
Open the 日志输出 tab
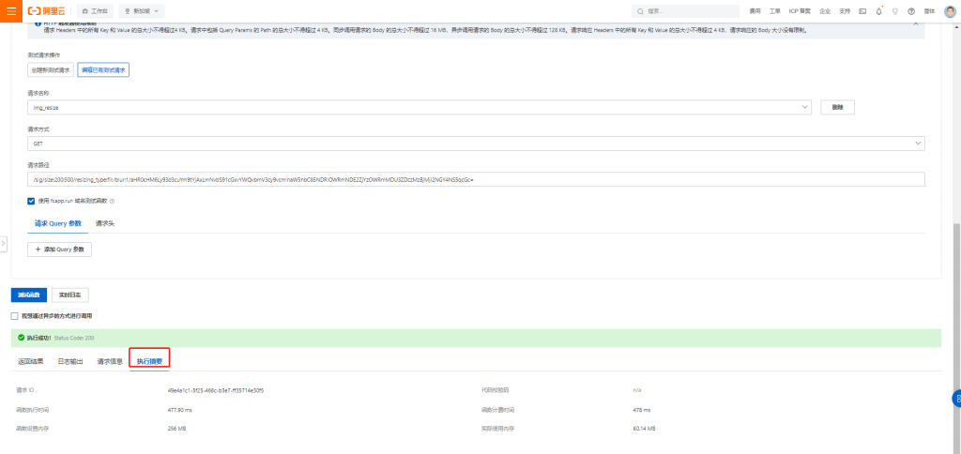tap(69, 361)
